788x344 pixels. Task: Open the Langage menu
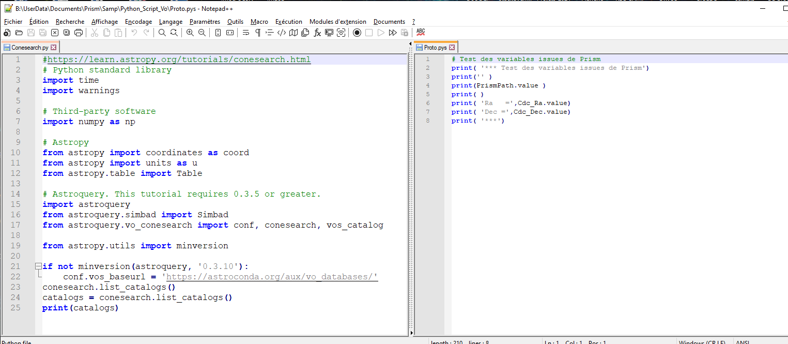tap(171, 22)
